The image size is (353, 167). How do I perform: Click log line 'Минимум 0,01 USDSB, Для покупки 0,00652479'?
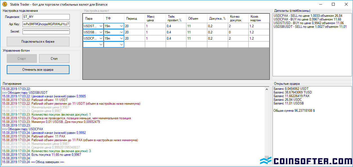tap(66, 122)
